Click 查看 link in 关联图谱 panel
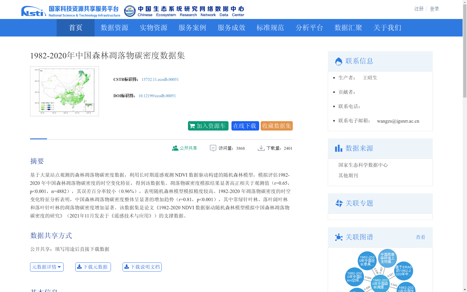The image size is (467, 292). tap(421, 237)
